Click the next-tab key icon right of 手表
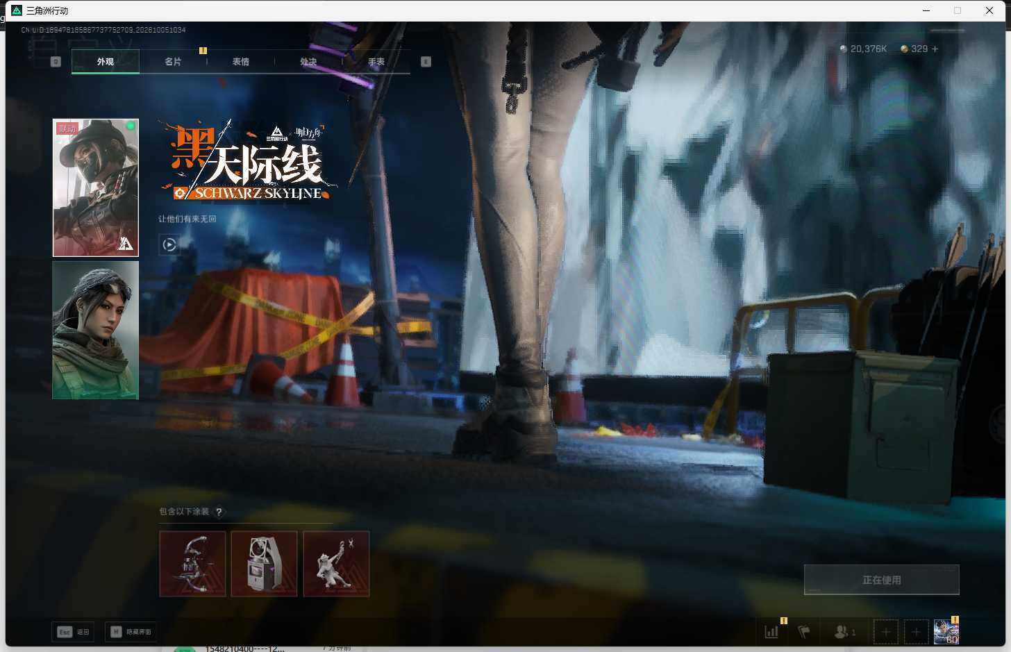1011x652 pixels. pos(426,62)
